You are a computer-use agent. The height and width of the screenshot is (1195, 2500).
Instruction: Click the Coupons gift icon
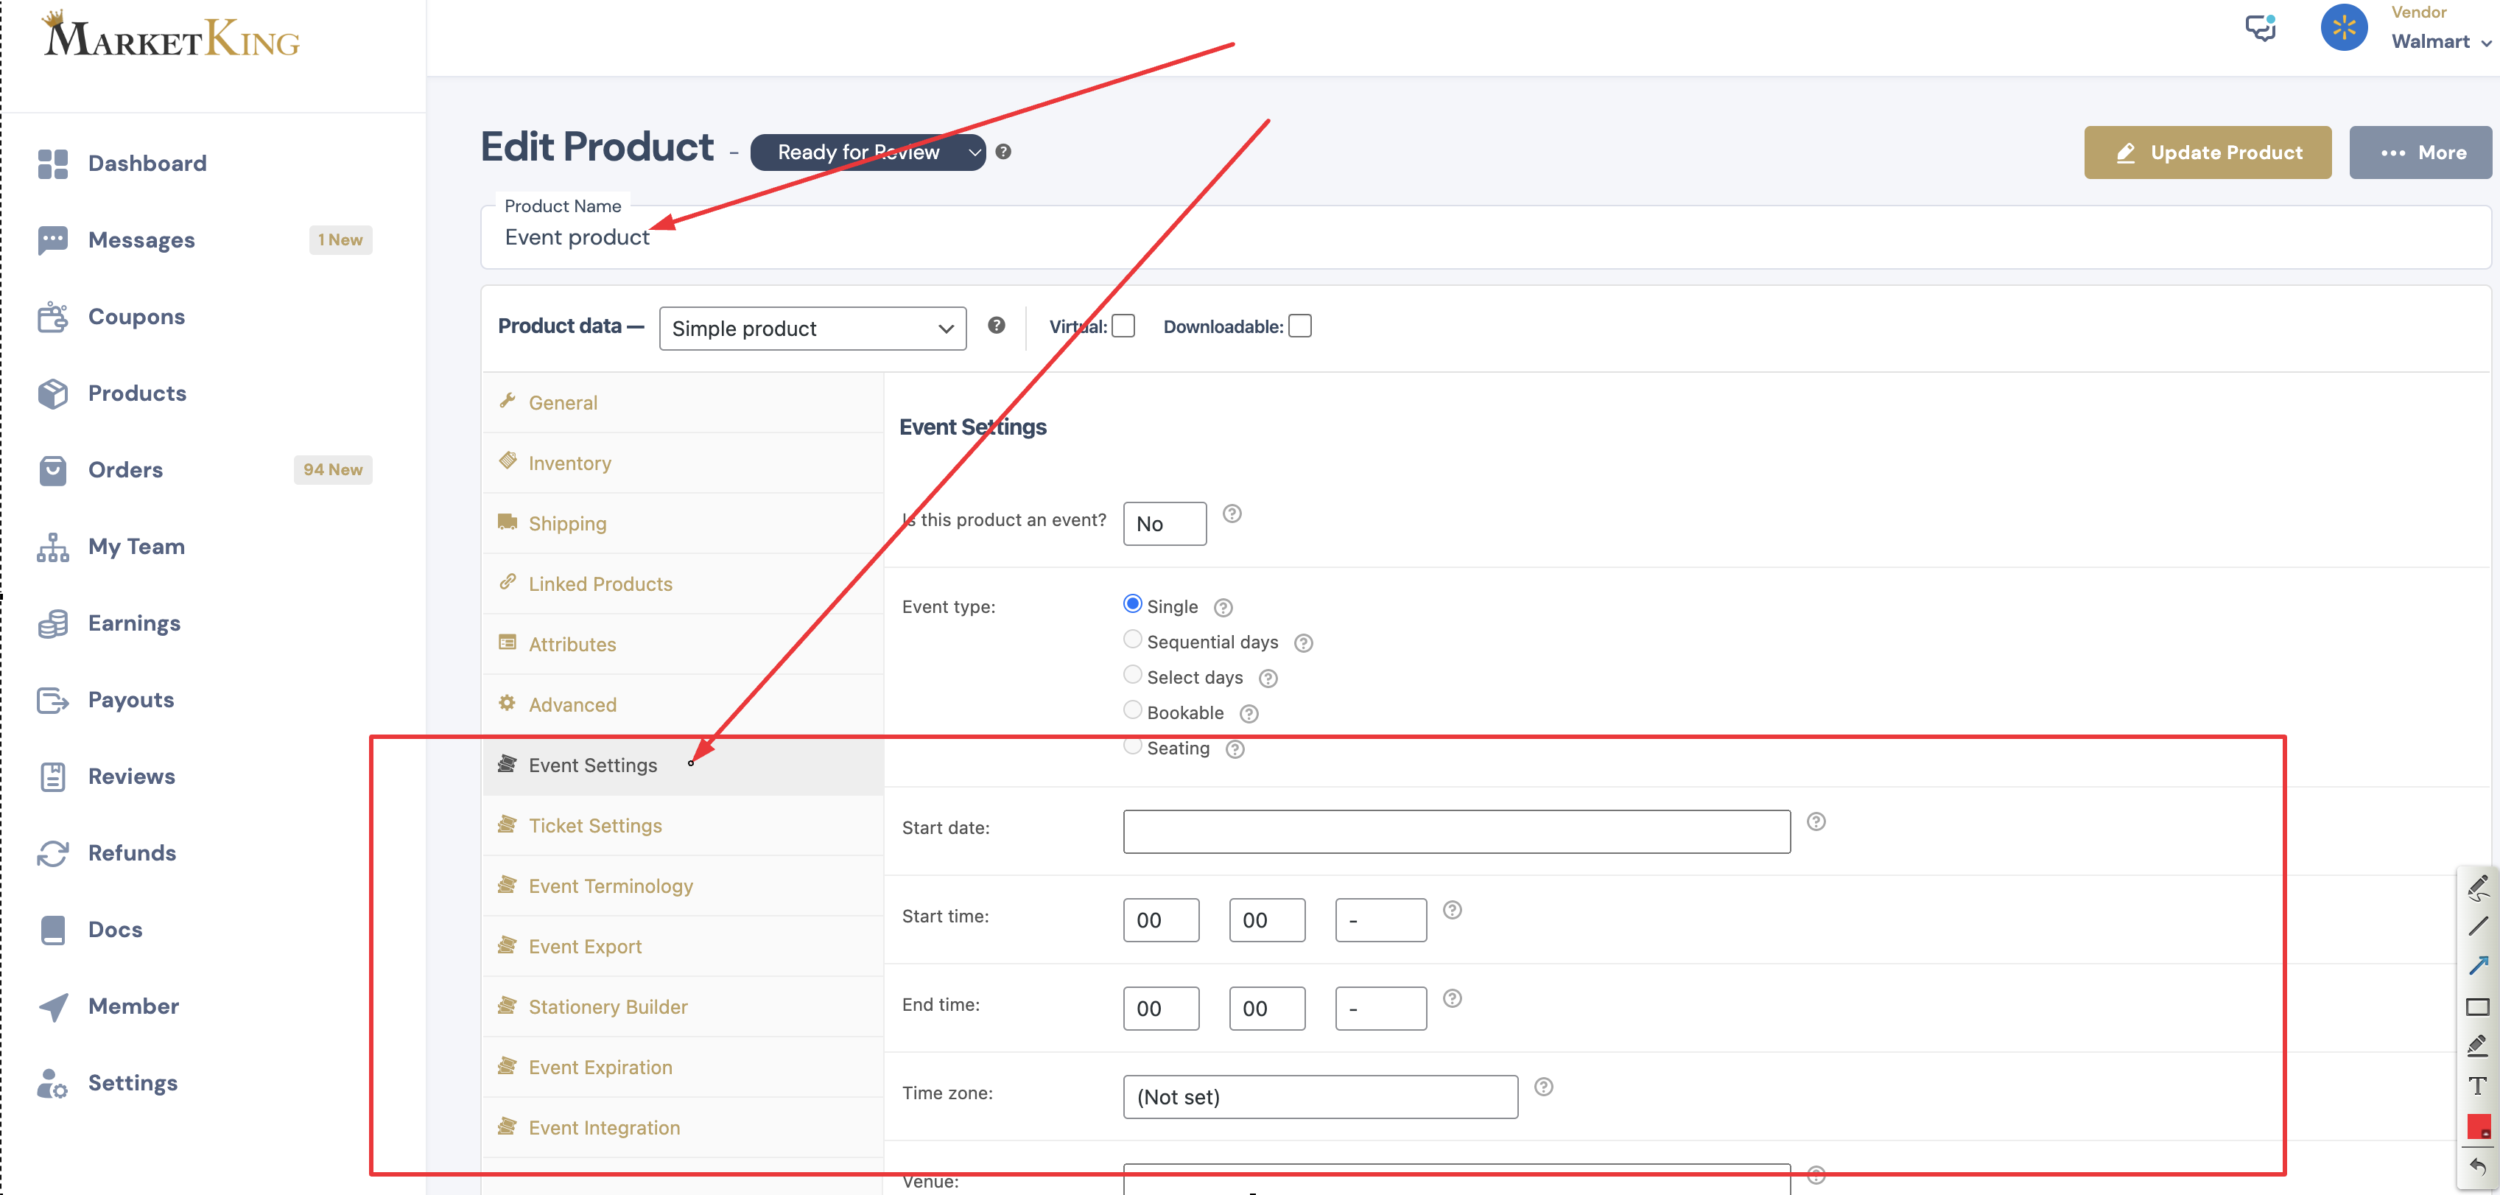(x=52, y=317)
